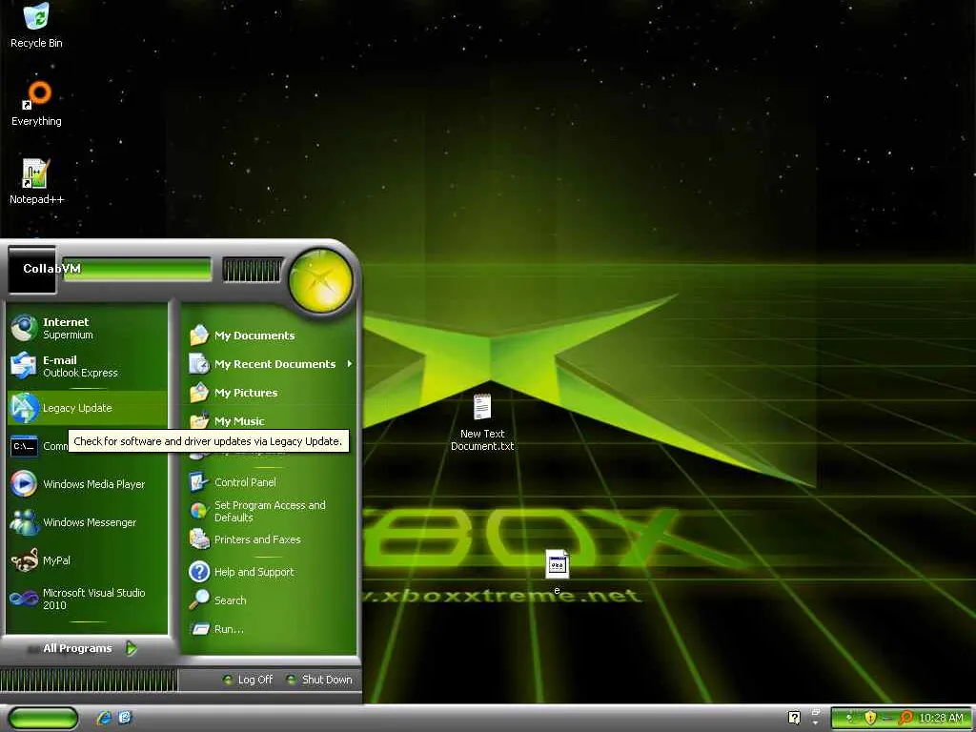976x732 pixels.
Task: Click the second Quick Launch icon
Action: [125, 718]
